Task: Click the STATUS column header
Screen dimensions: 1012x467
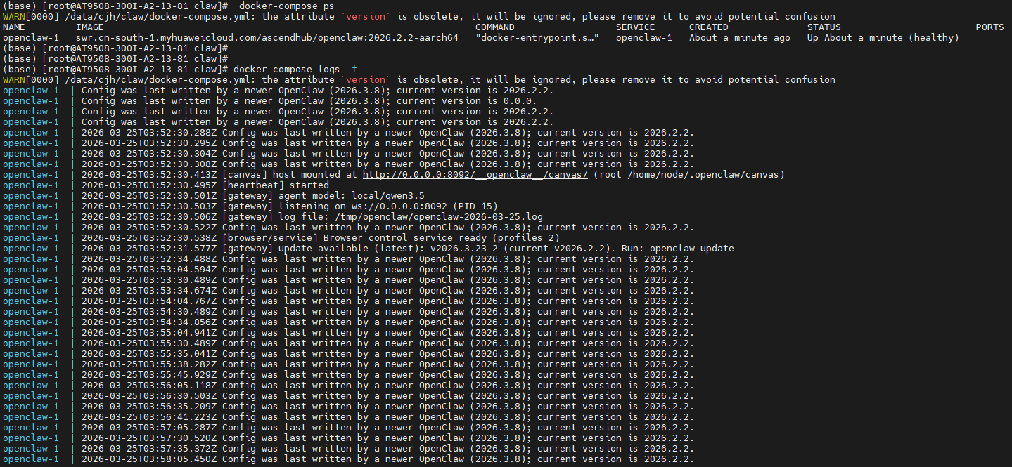Action: 824,27
